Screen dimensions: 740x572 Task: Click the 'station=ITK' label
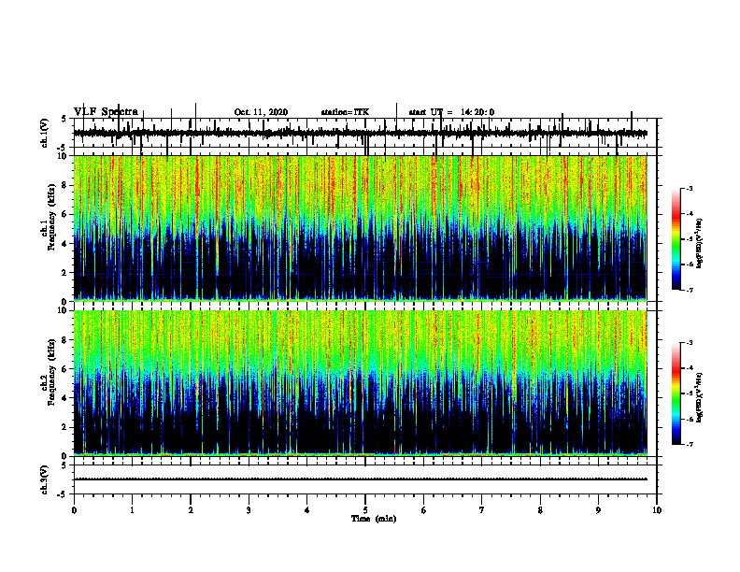click(345, 112)
